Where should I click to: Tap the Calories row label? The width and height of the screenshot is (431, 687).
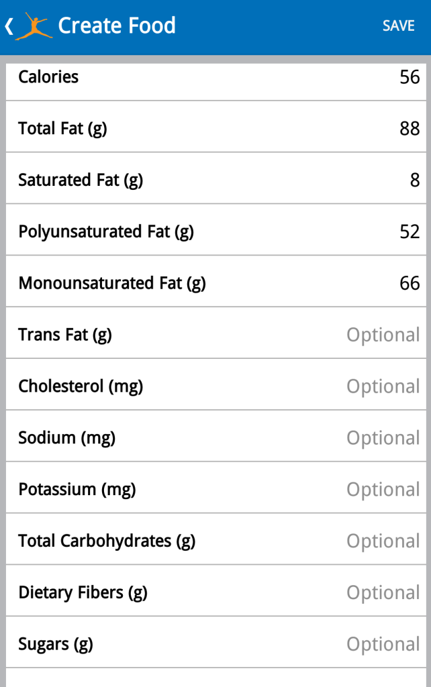click(x=48, y=77)
